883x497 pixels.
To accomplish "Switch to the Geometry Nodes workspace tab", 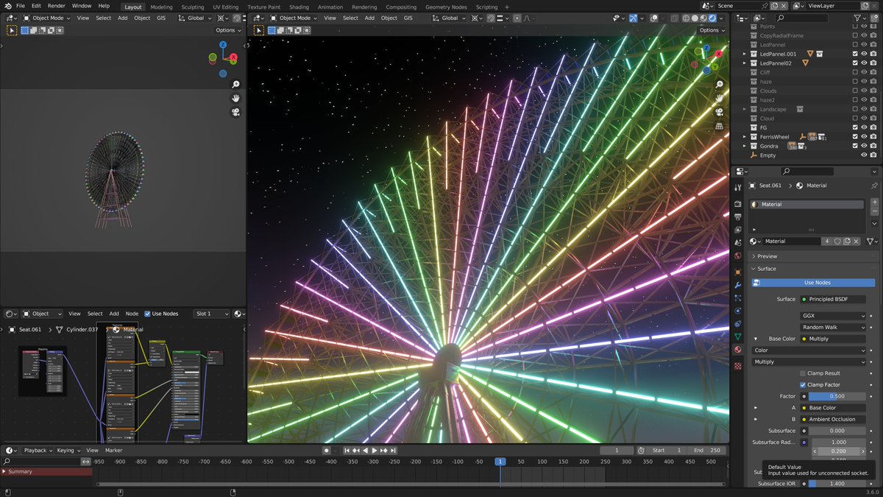I will click(446, 7).
